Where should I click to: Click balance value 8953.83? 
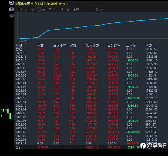(x=150, y=121)
